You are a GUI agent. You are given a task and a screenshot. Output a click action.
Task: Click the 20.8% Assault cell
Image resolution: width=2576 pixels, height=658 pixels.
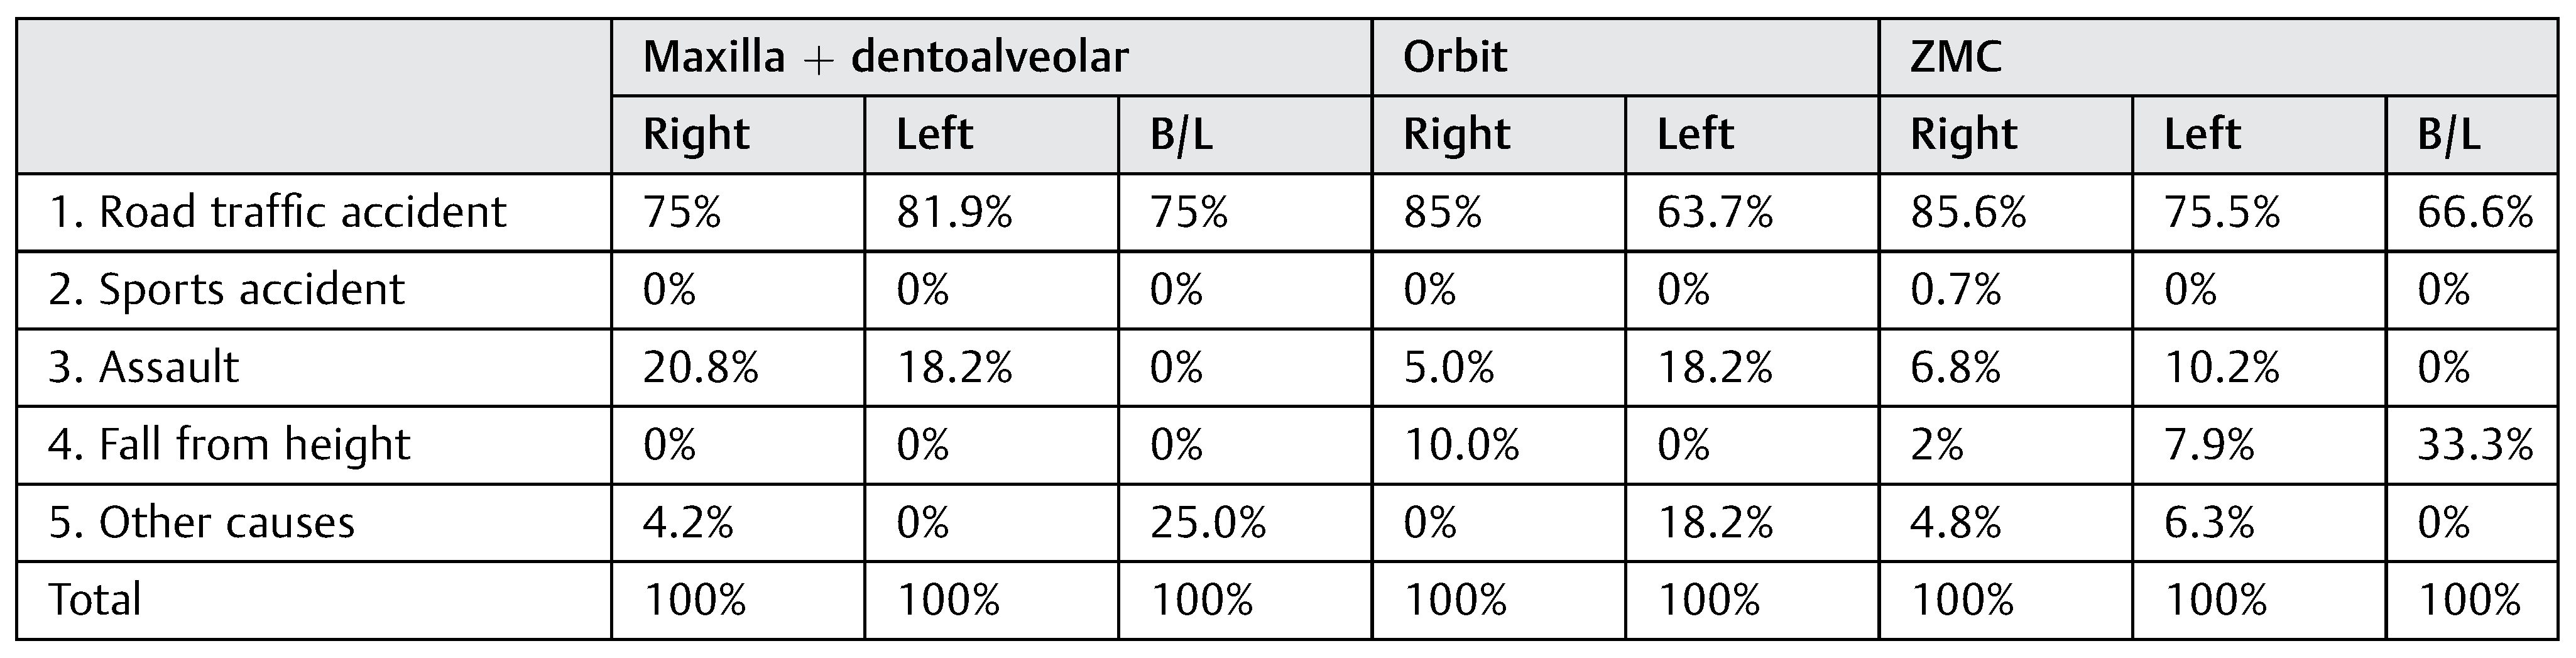point(700,367)
